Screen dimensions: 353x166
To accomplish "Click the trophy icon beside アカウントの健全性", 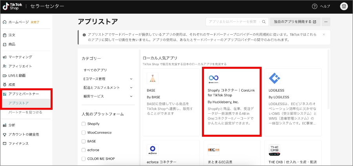I will click(4, 134).
